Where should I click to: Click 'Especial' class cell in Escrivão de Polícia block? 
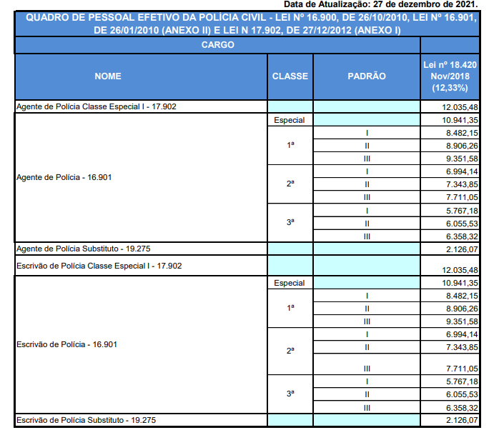tap(290, 283)
